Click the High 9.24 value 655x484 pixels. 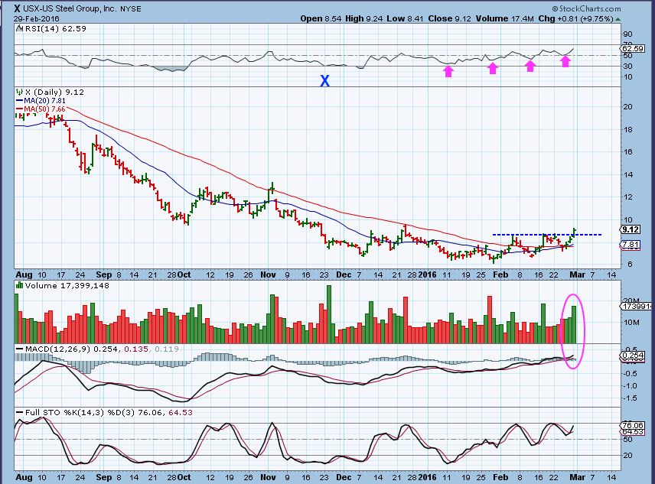tap(363, 19)
